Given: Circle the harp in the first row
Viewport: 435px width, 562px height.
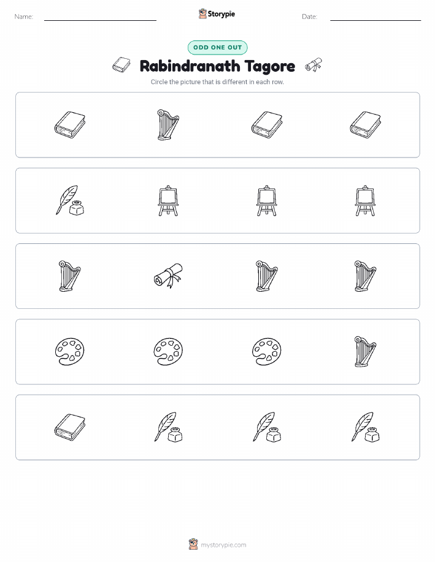Looking at the screenshot, I should [x=168, y=125].
